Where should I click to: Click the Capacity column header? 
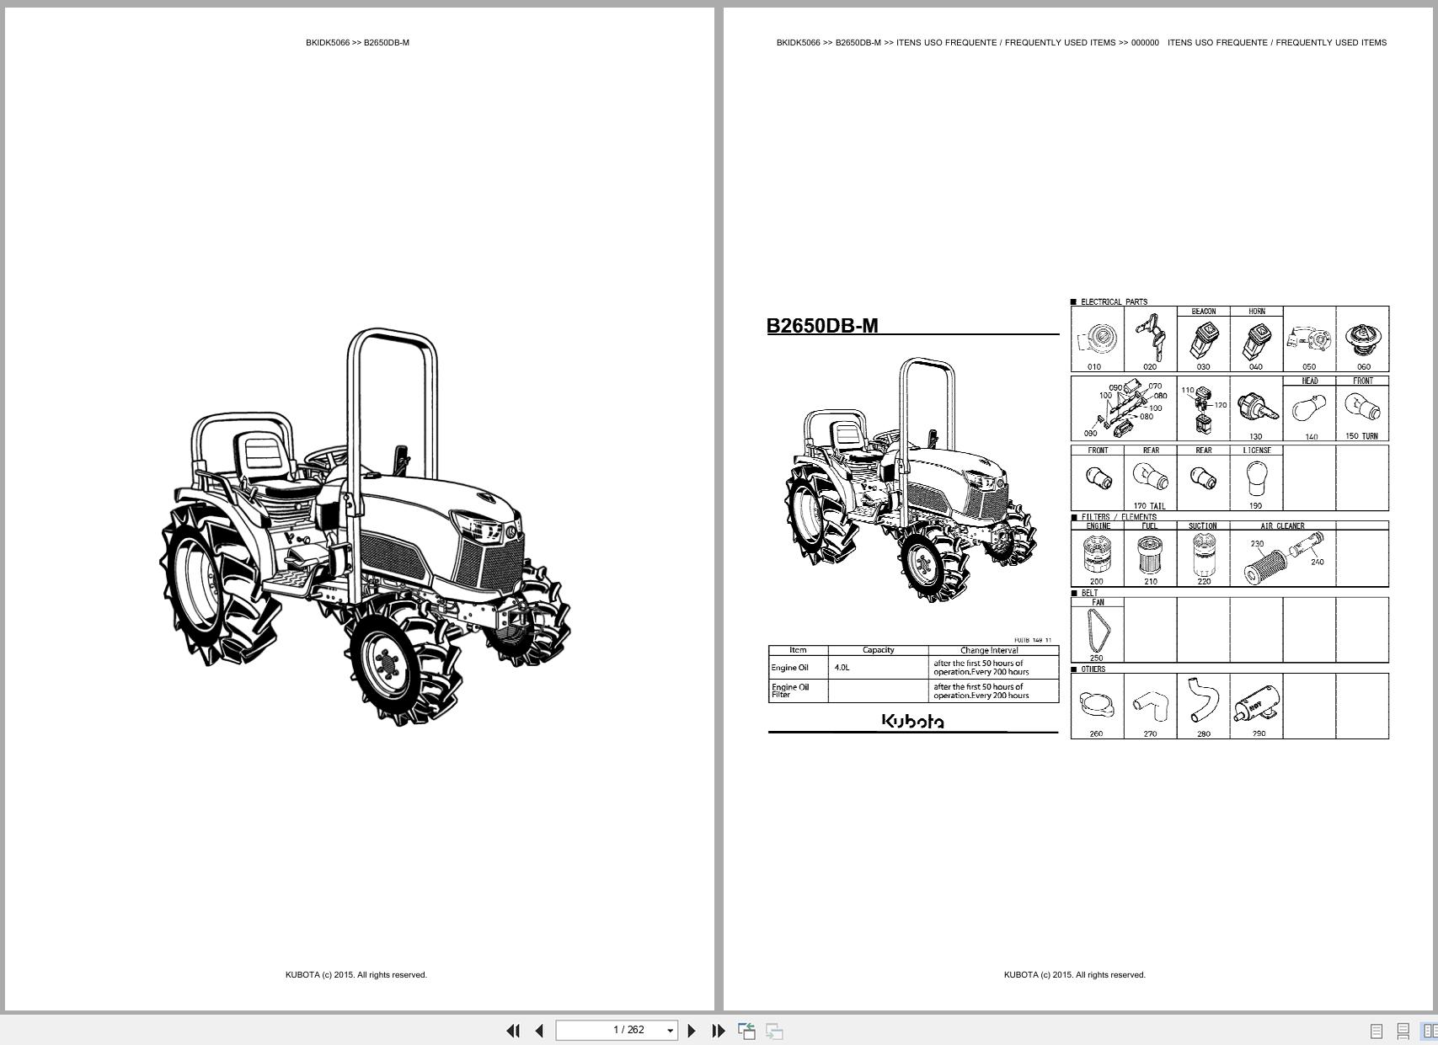(879, 650)
